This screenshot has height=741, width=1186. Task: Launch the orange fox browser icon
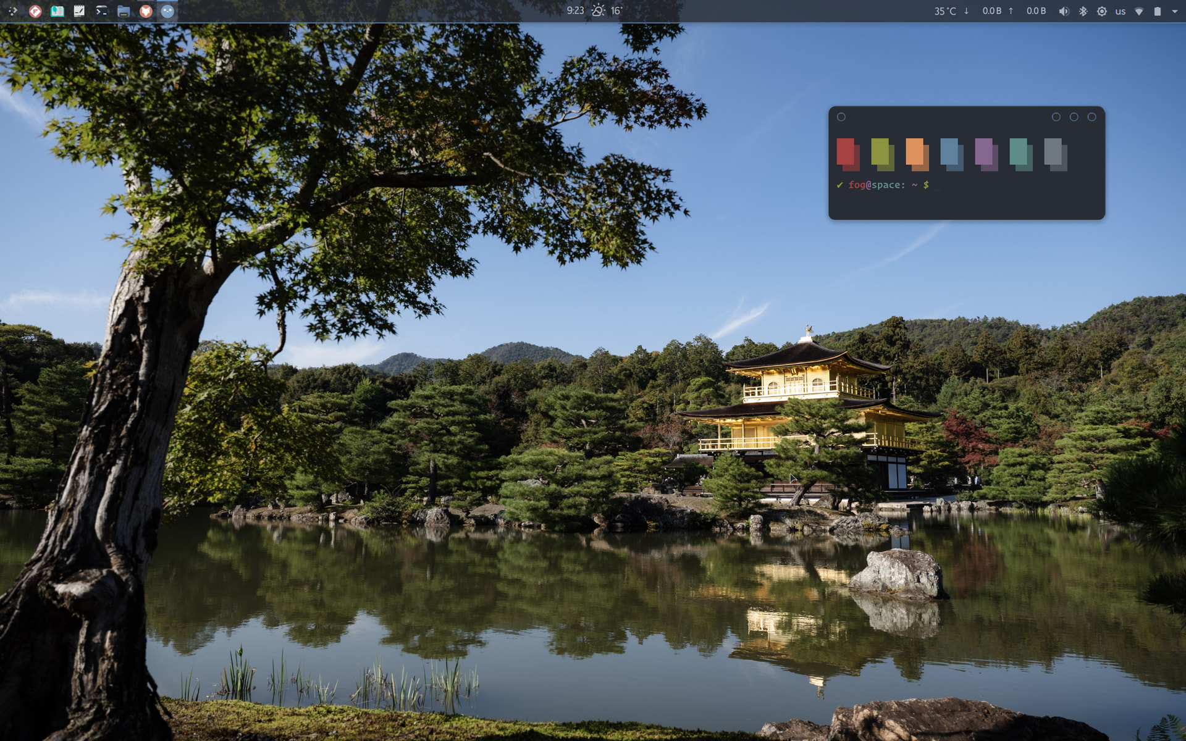click(x=146, y=11)
